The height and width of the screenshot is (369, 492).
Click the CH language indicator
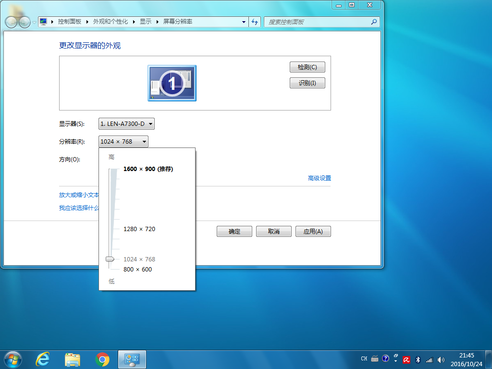click(x=364, y=358)
